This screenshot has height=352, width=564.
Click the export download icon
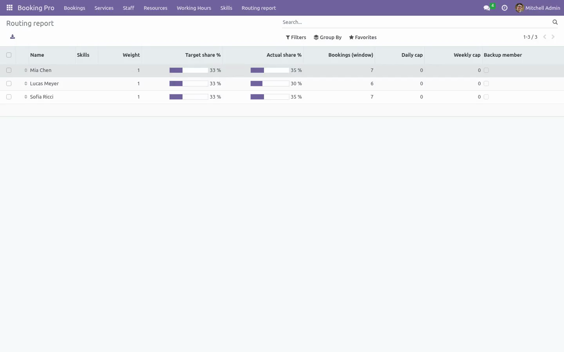[x=13, y=37]
